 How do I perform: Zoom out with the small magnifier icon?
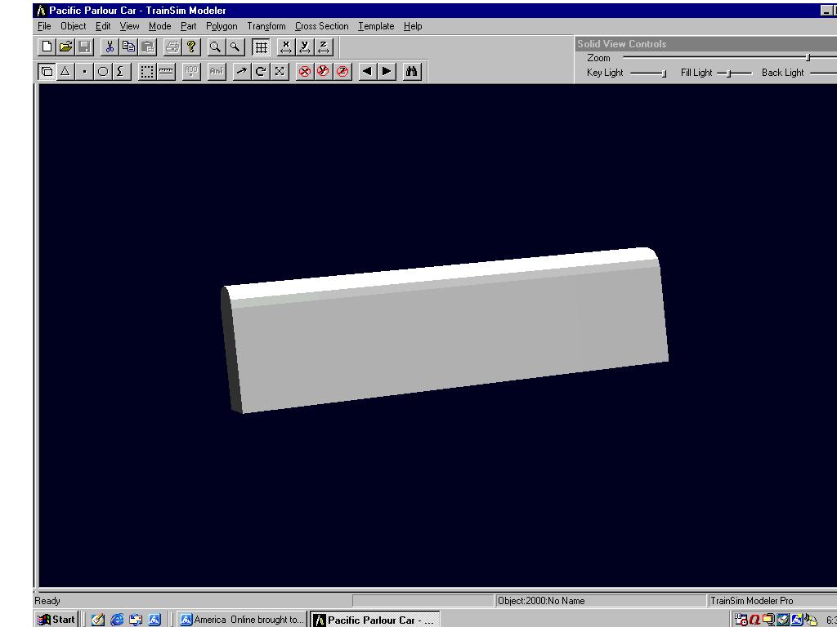pos(235,47)
